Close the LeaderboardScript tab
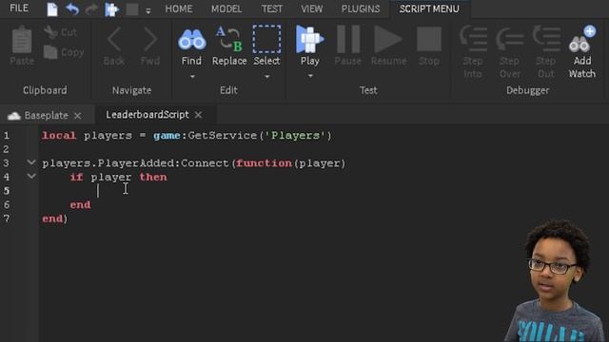 tap(199, 115)
